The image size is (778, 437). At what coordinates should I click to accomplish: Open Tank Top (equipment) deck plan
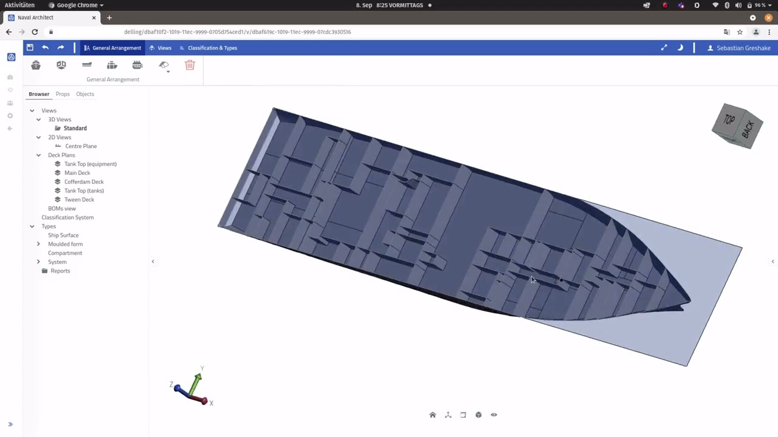91,164
